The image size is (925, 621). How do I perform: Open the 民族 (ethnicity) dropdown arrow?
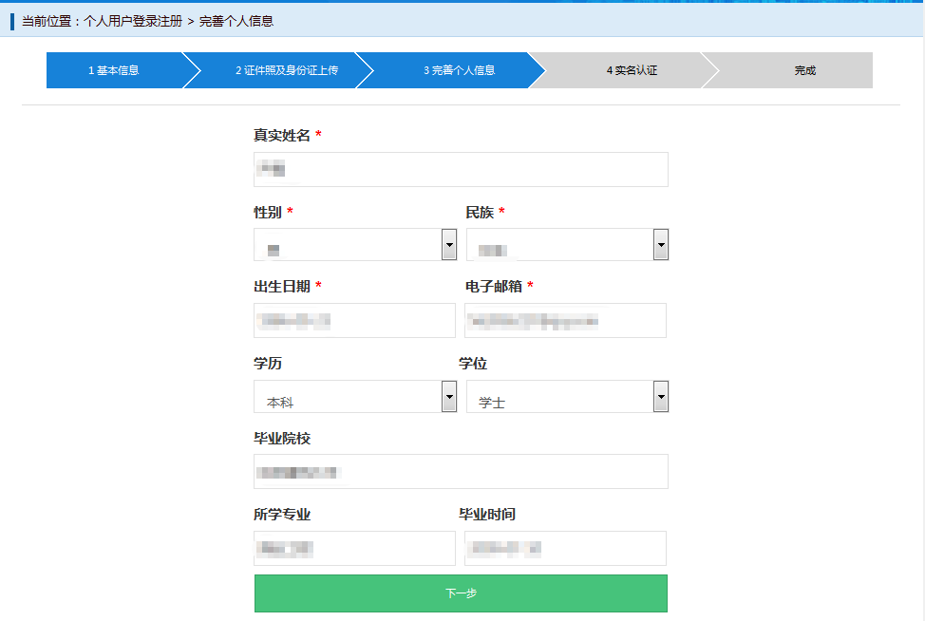[x=659, y=244]
